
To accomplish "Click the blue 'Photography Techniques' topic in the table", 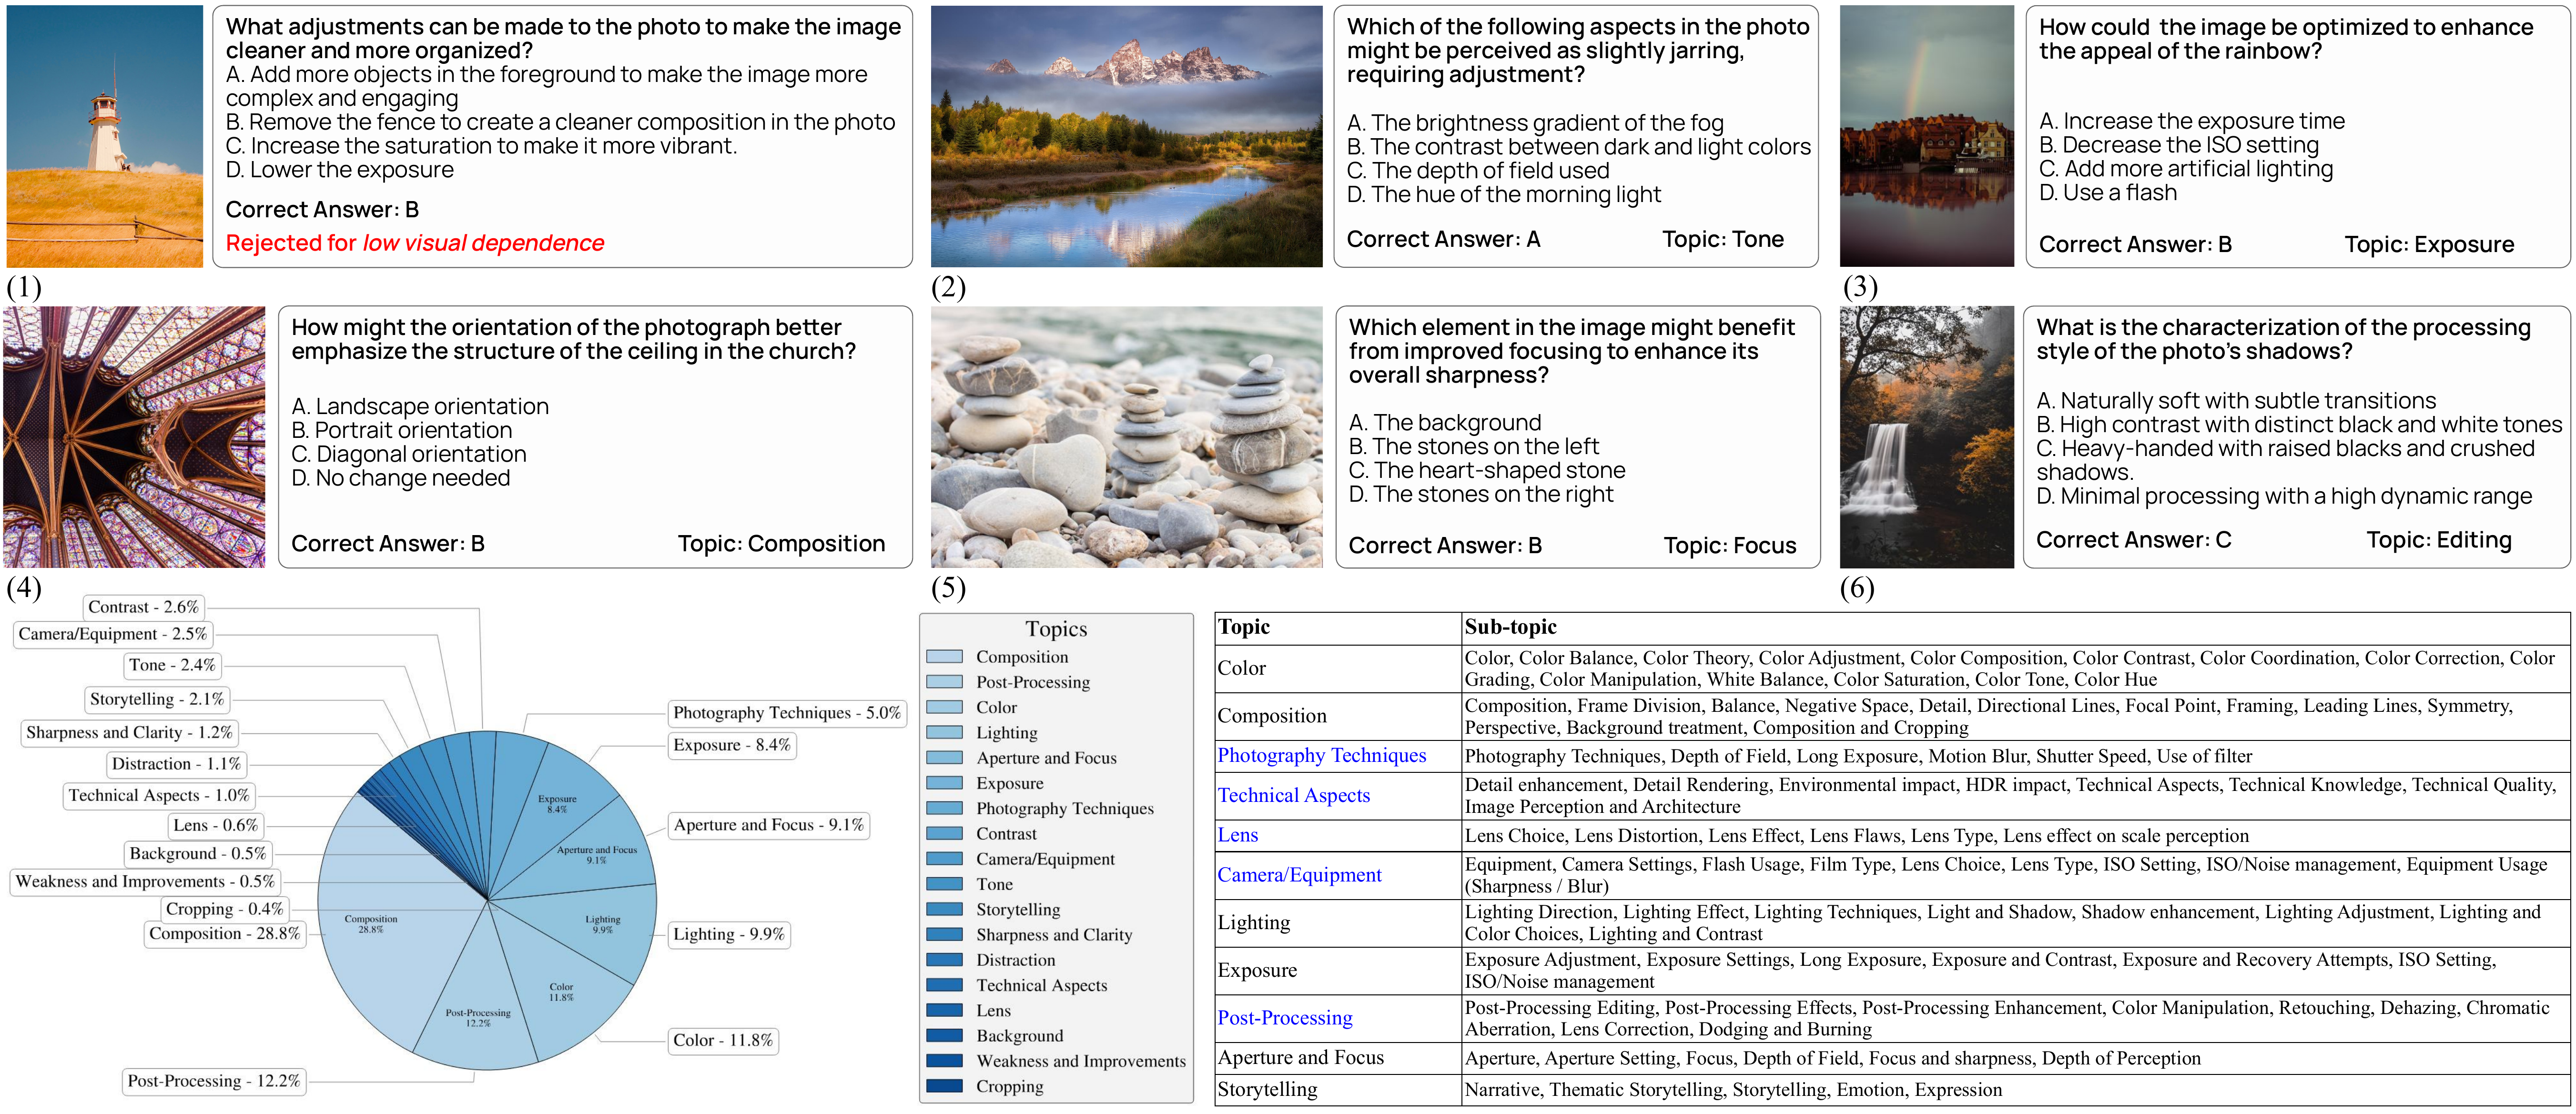I will click(1321, 756).
